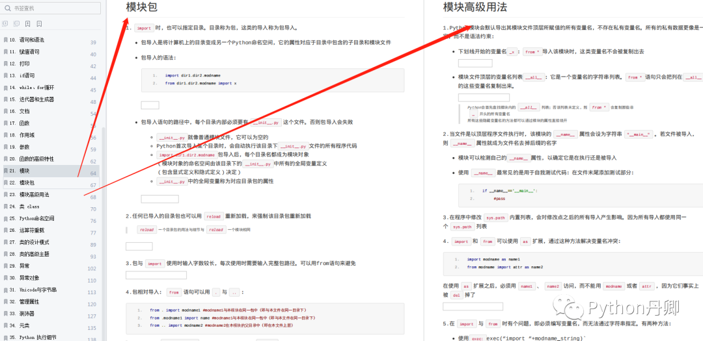Image resolution: width=703 pixels, height=341 pixels.
Task: Click bookmark icon beside 26. 运算符重载
Action: pyautogui.click(x=5, y=230)
